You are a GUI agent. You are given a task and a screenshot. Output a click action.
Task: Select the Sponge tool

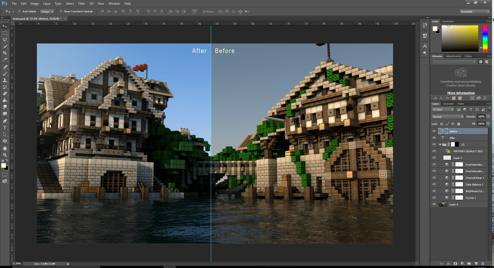5,114
